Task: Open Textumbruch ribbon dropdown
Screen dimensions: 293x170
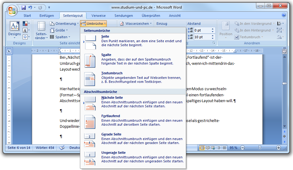Action: (x=249, y=37)
